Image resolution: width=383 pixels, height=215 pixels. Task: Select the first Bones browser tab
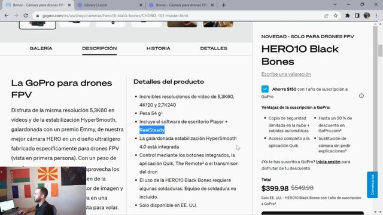(38, 5)
